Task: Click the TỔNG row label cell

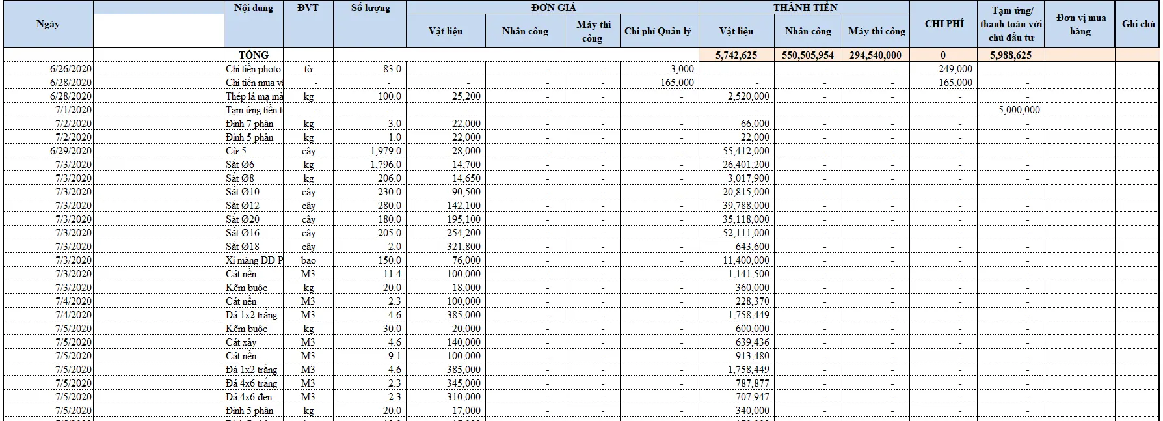Action: coord(254,55)
